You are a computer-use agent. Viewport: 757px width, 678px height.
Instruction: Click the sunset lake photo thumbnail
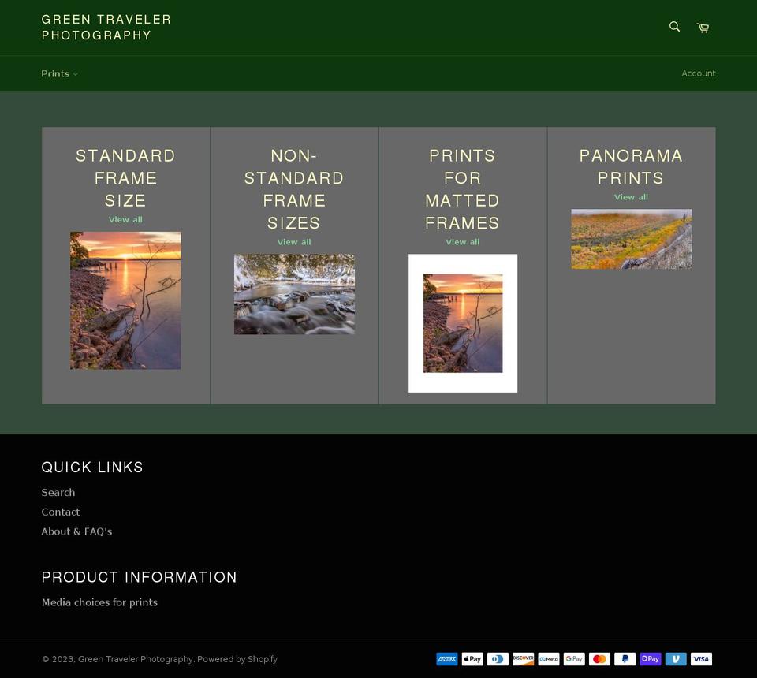click(x=125, y=300)
